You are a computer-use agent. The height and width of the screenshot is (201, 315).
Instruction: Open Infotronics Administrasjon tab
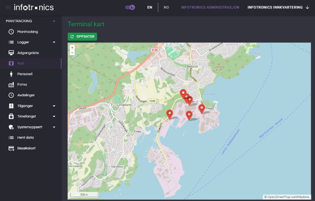tap(210, 8)
